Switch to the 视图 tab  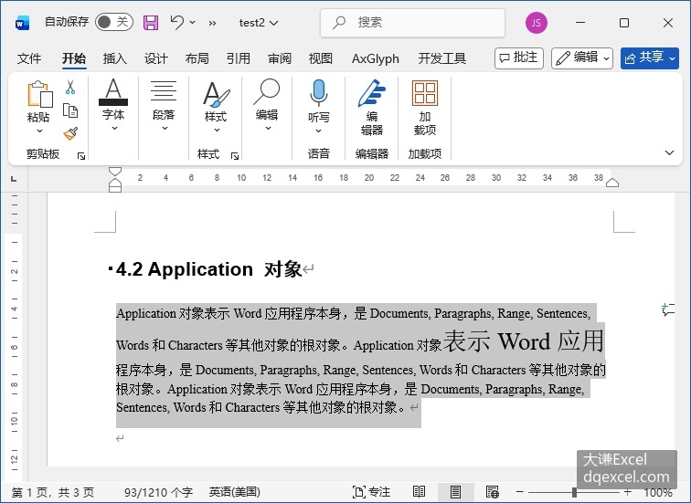coord(321,58)
